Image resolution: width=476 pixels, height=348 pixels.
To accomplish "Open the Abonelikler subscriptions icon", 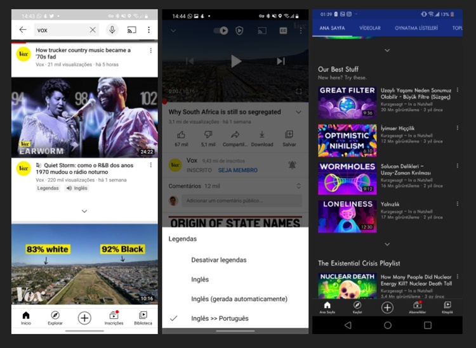I will pyautogui.click(x=418, y=307).
